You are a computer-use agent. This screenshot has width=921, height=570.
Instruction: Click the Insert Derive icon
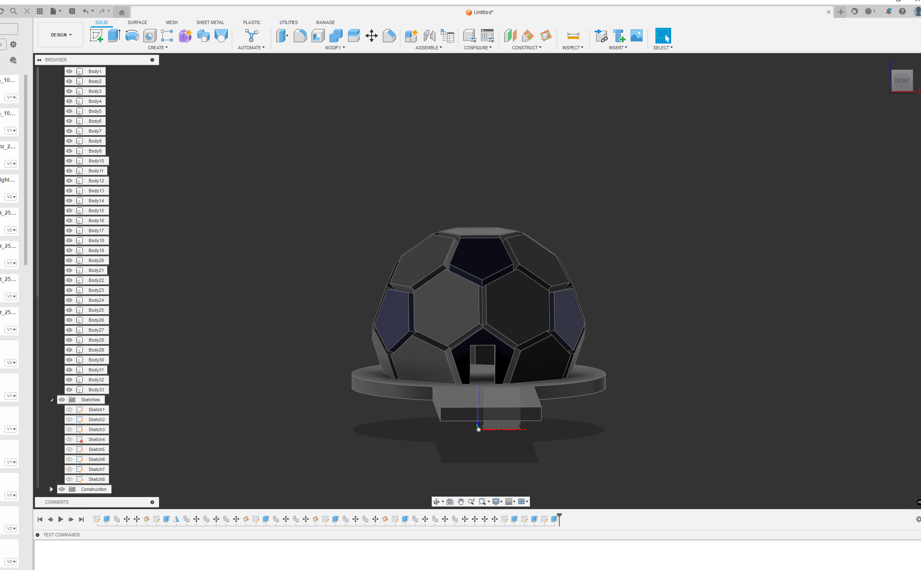601,36
